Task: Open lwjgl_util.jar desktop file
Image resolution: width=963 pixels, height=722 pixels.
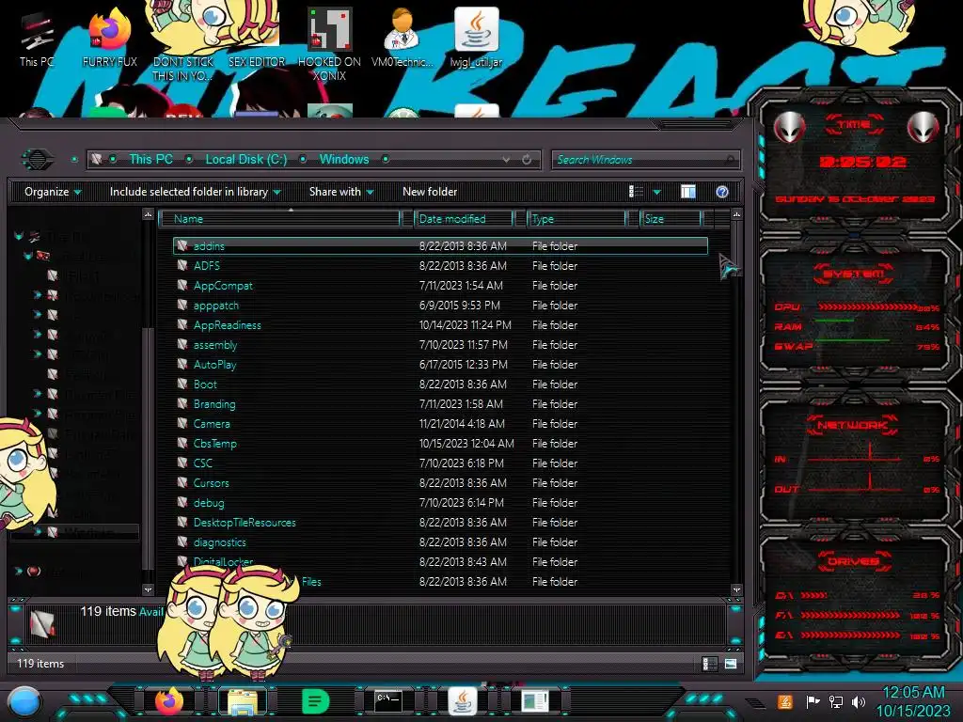Action: click(476, 38)
